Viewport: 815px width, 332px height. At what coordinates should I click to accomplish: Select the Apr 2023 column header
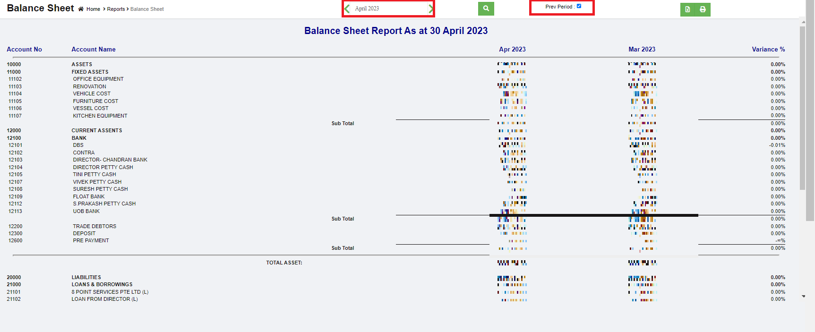(512, 49)
